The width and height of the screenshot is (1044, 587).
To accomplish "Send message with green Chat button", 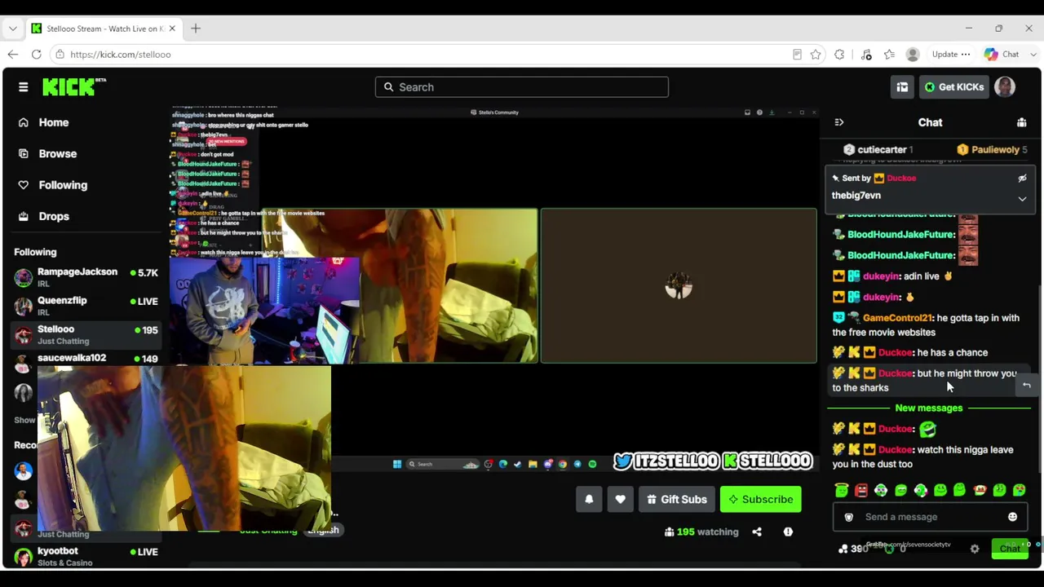I will click(1009, 549).
